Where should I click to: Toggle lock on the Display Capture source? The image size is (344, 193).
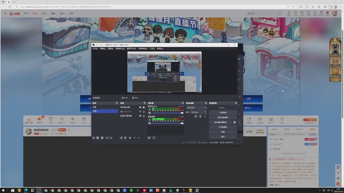tap(144, 116)
